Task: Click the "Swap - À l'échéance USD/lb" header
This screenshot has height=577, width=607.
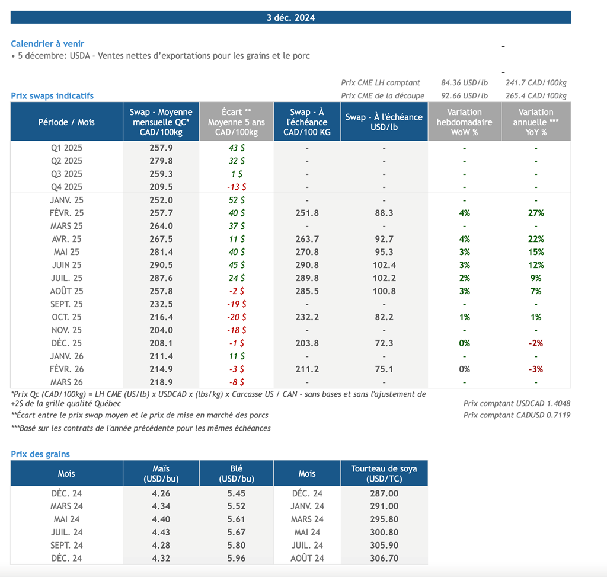Action: [384, 122]
